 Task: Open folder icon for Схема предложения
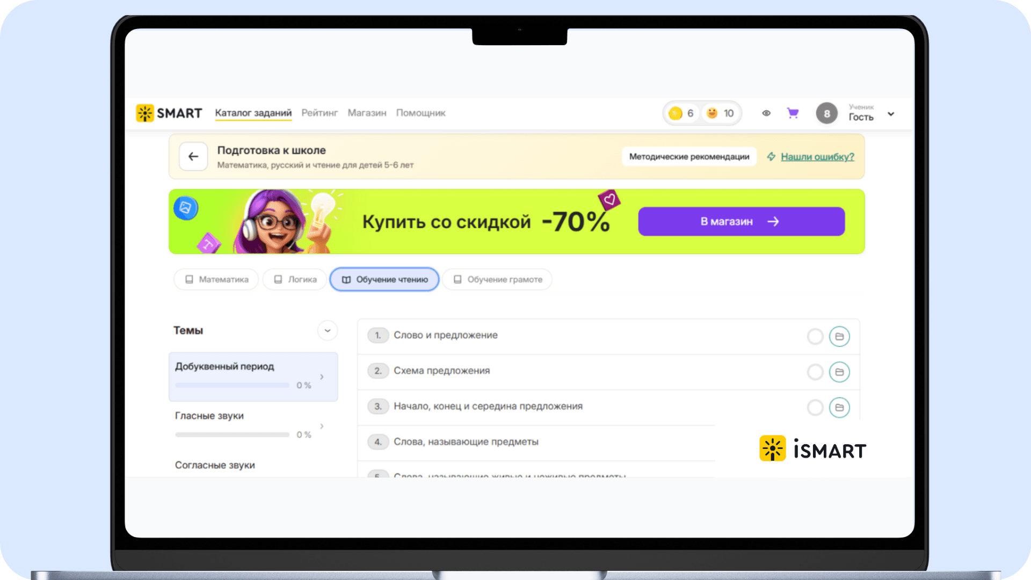(839, 372)
